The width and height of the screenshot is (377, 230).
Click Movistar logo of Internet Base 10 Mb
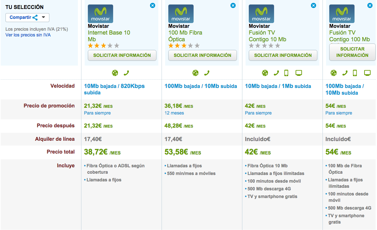coord(101,14)
